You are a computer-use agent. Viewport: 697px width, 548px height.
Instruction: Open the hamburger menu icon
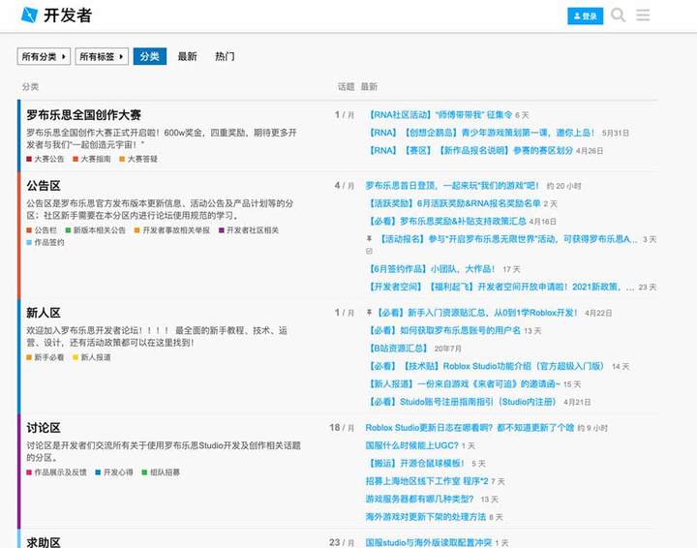[x=643, y=15]
